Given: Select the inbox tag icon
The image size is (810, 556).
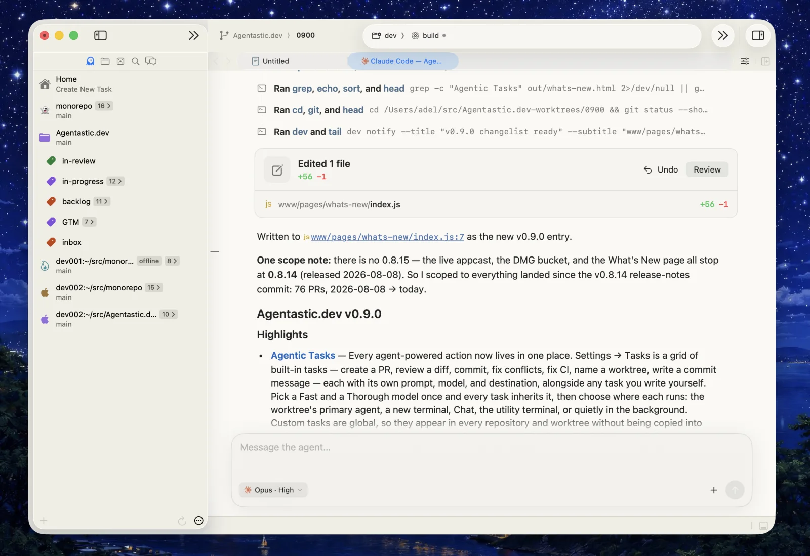Looking at the screenshot, I should coord(51,242).
